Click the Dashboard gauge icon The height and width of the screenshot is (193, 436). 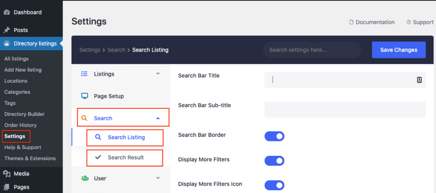pos(7,12)
